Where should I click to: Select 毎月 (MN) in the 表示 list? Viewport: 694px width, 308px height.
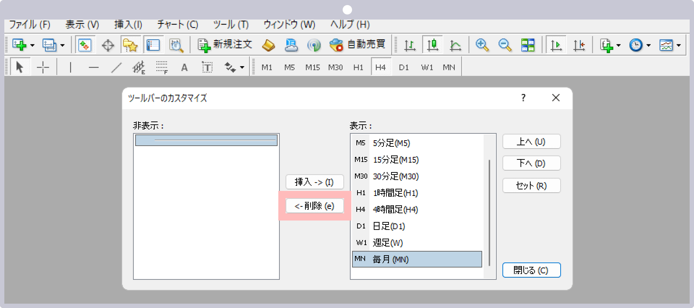[x=417, y=259]
